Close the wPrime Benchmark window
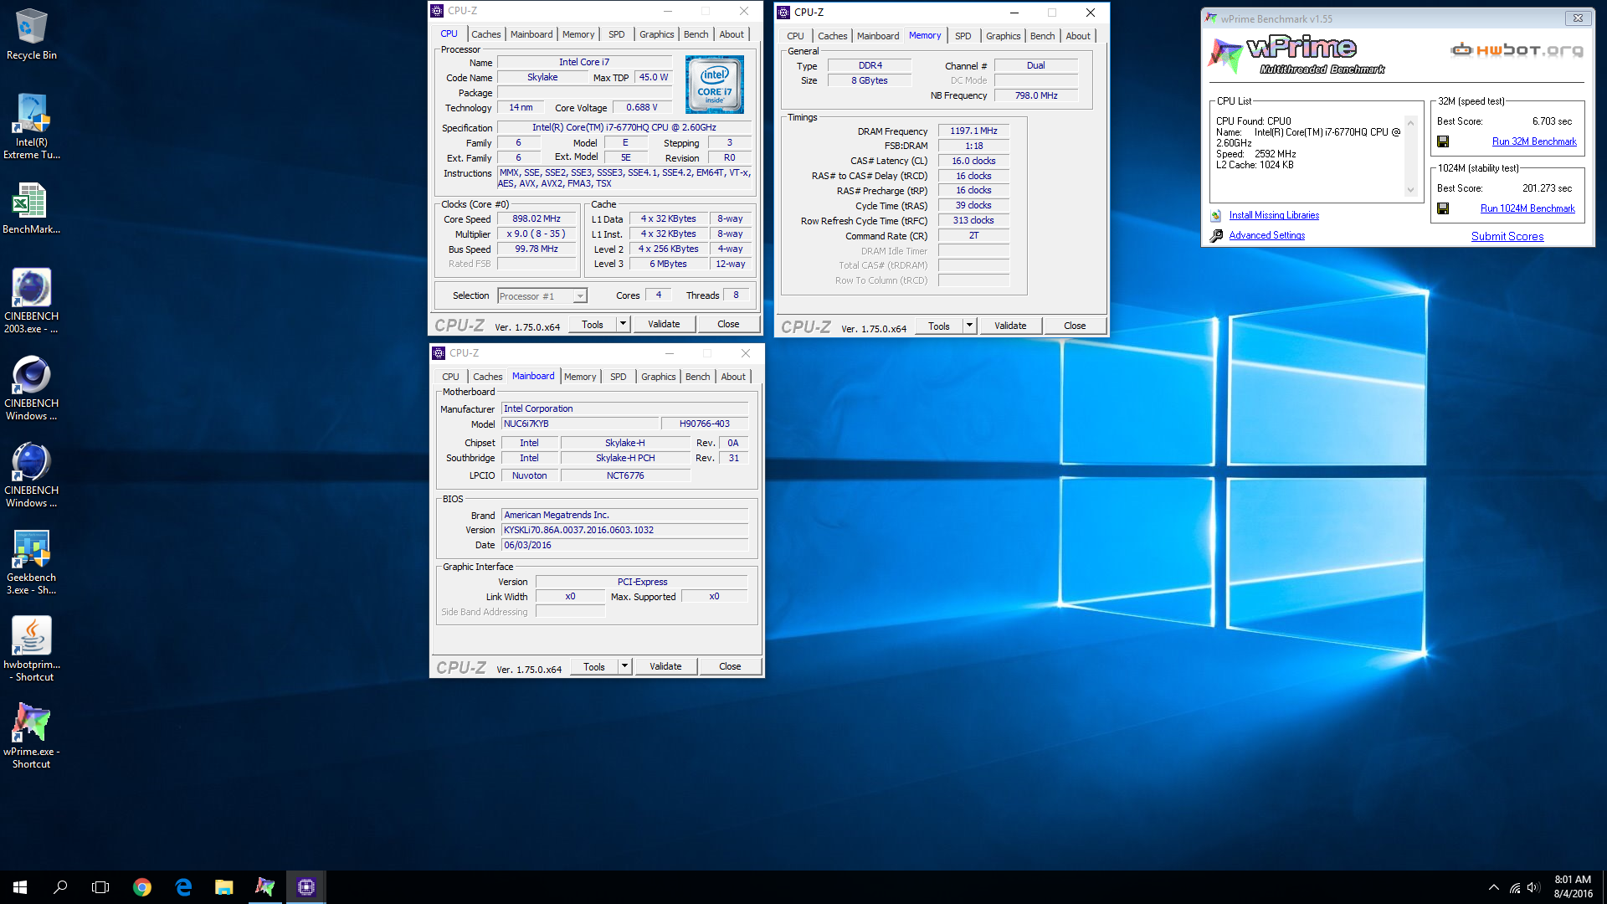 pyautogui.click(x=1577, y=18)
